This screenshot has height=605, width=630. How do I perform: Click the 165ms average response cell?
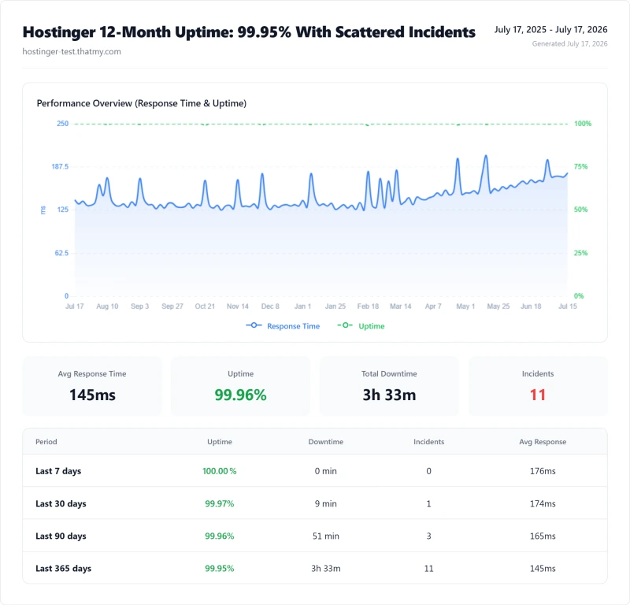[x=543, y=536]
